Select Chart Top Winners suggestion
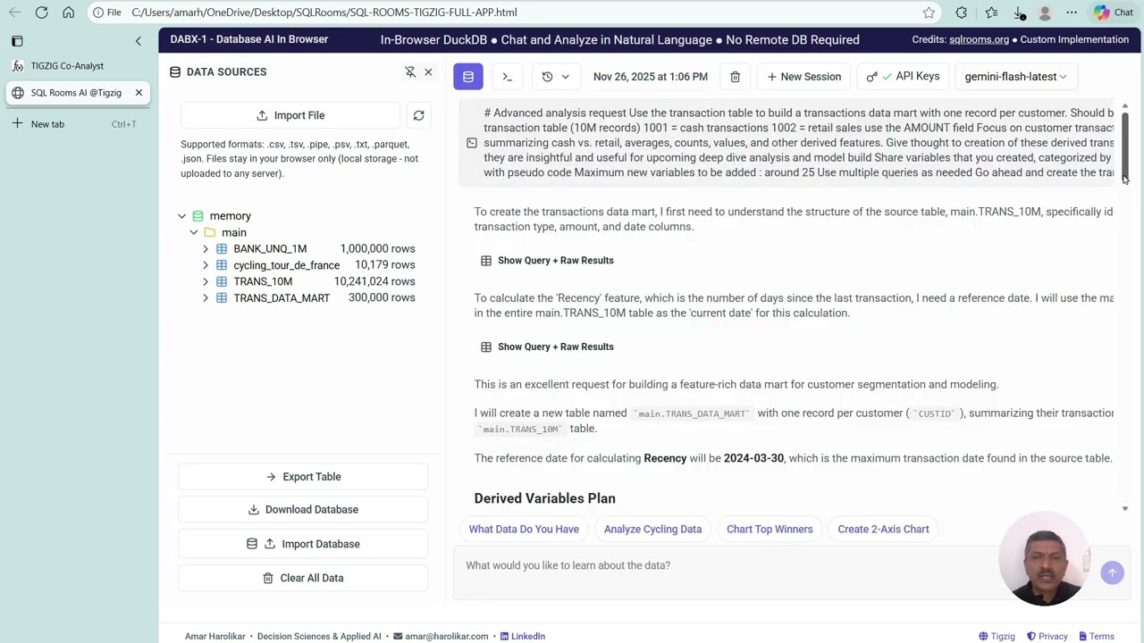Viewport: 1144px width, 643px height. pos(770,530)
